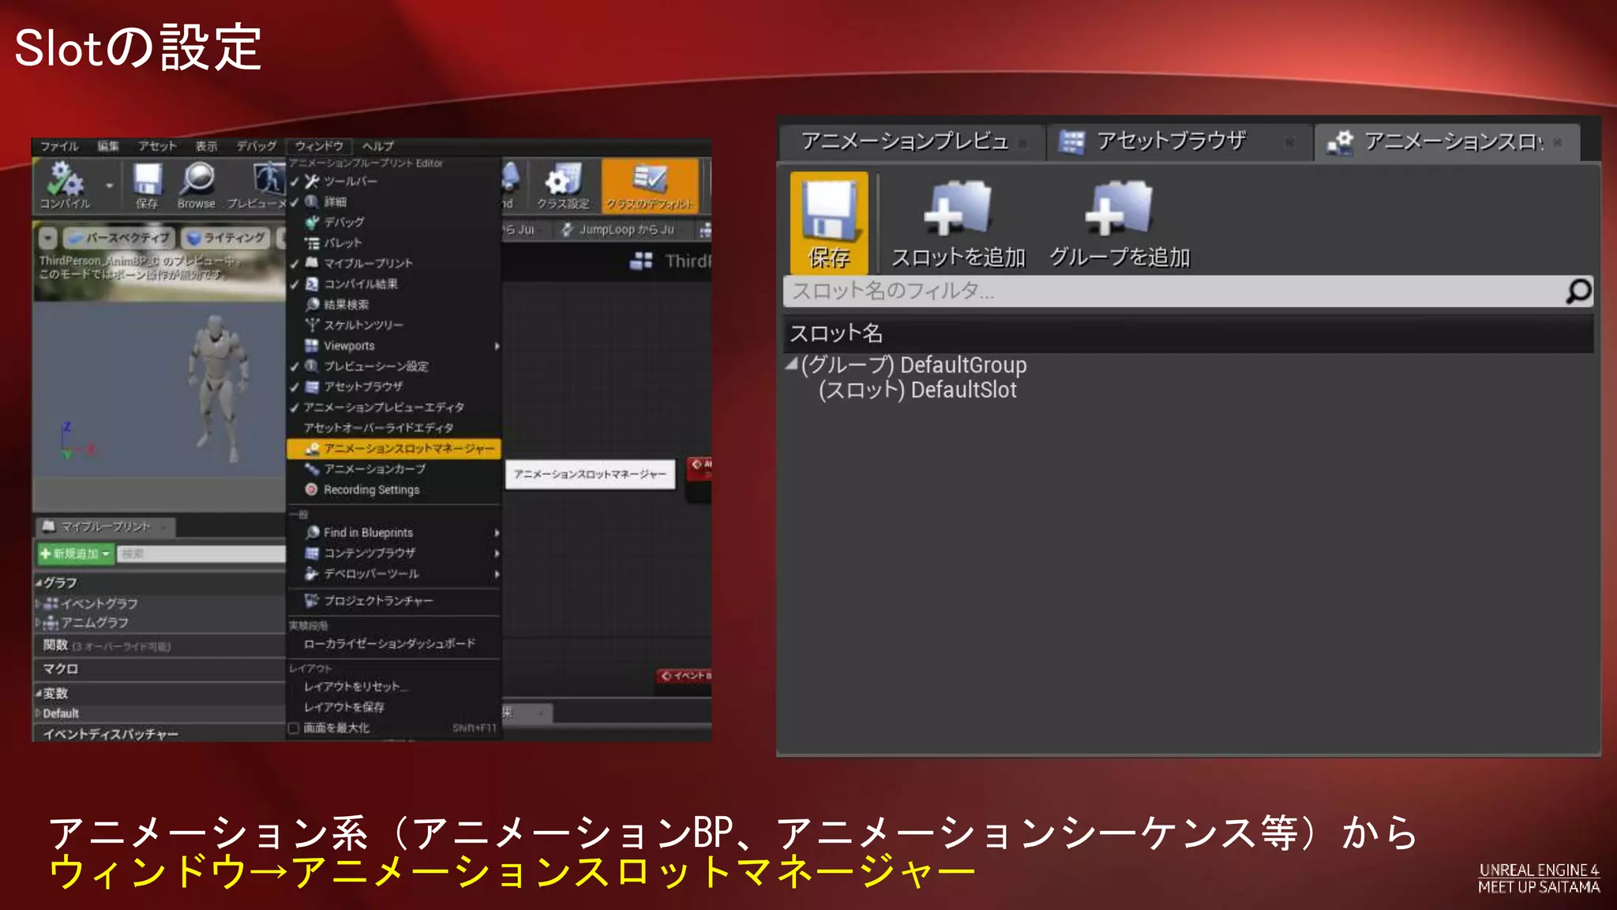Screen dimensions: 1617x910
Task: Expand the Viewports submenu arrow
Action: coord(497,346)
